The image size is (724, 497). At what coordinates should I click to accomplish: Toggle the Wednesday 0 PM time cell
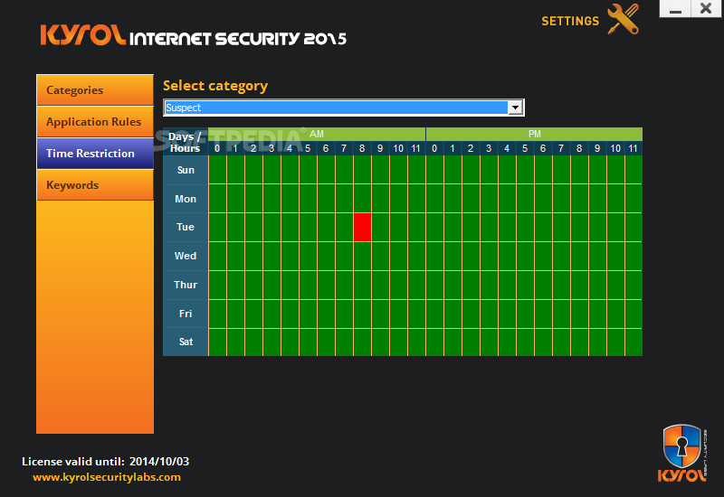point(434,257)
